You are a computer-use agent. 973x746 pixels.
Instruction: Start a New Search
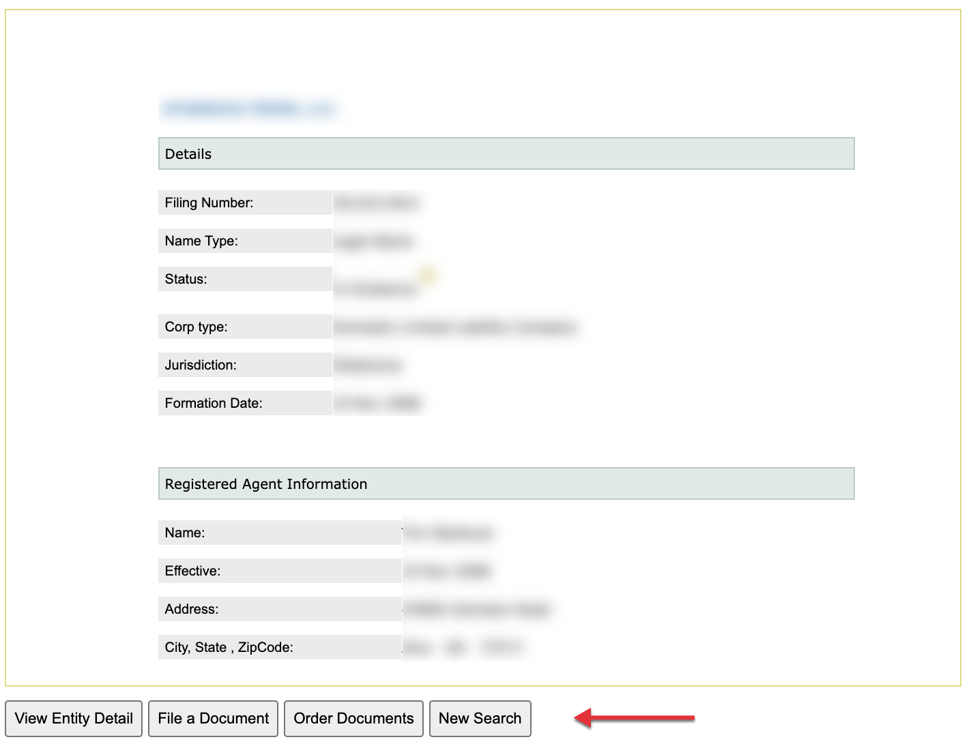[480, 719]
